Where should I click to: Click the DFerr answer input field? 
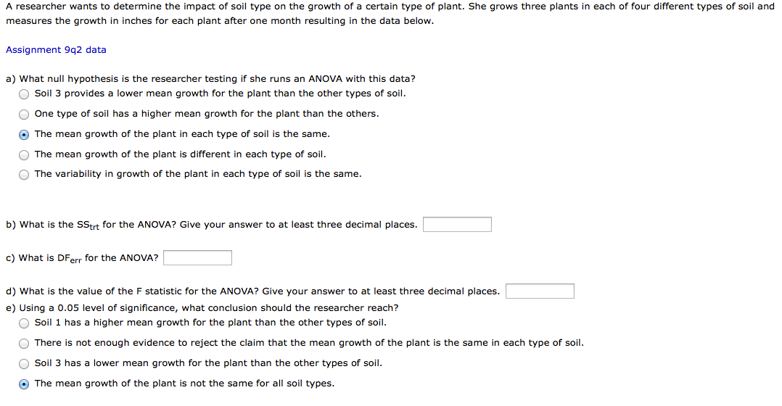(197, 258)
